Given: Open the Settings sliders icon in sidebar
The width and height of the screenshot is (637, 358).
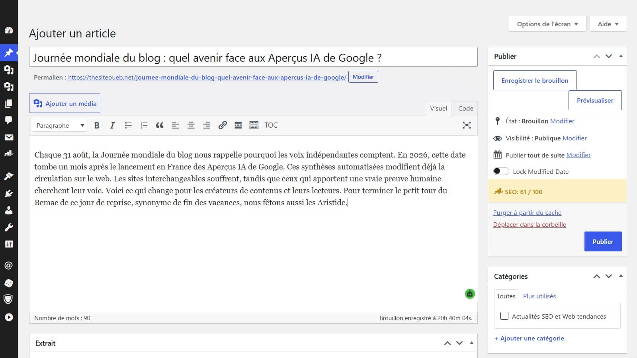Looking at the screenshot, I should [x=9, y=244].
